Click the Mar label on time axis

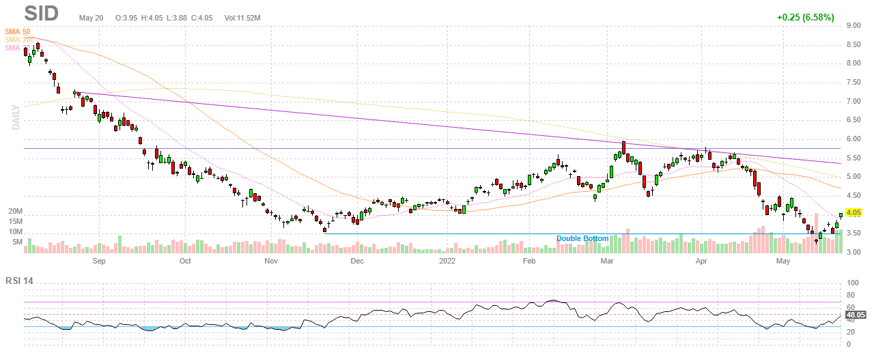coord(607,261)
